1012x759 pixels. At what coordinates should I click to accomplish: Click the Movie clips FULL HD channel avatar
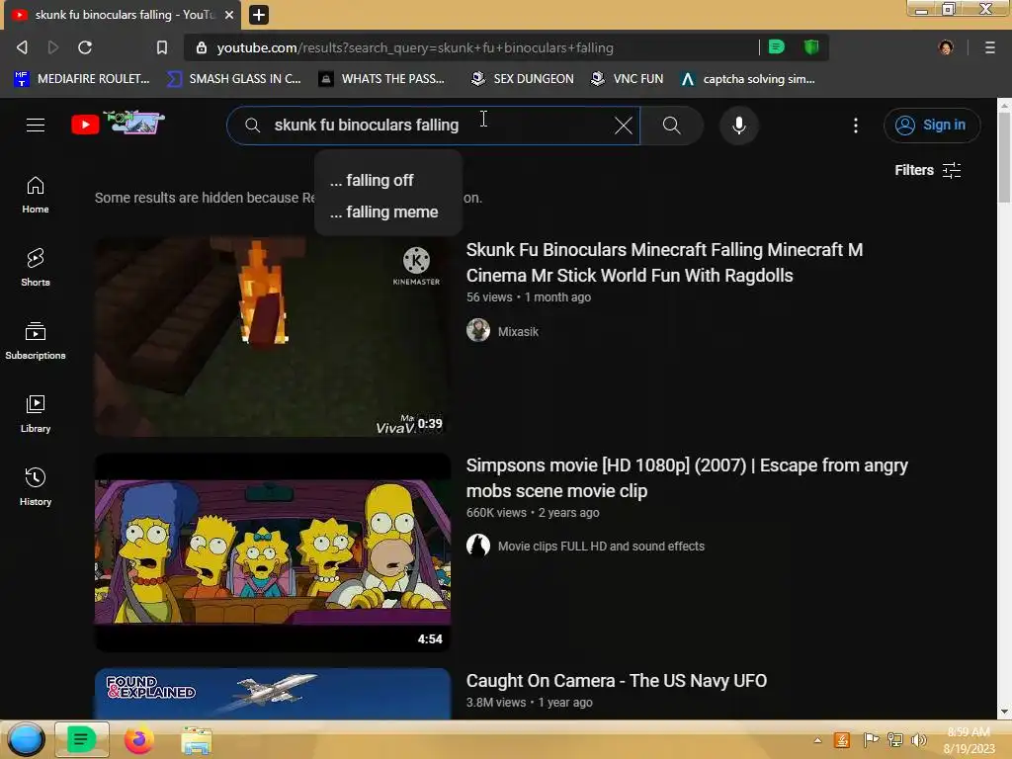[478, 546]
